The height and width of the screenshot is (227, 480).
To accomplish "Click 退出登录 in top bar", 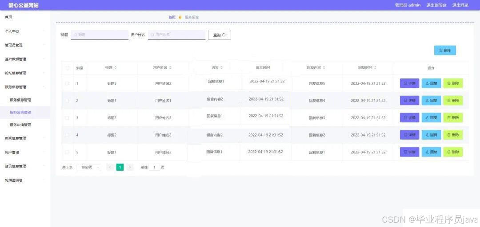I will coord(460,5).
